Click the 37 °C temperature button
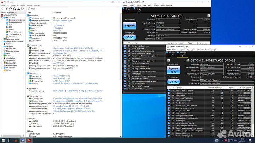This screenshot has height=143, width=255. click(173, 82)
